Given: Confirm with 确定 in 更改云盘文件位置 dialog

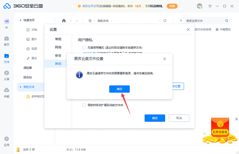Looking at the screenshot, I should pyautogui.click(x=119, y=89).
